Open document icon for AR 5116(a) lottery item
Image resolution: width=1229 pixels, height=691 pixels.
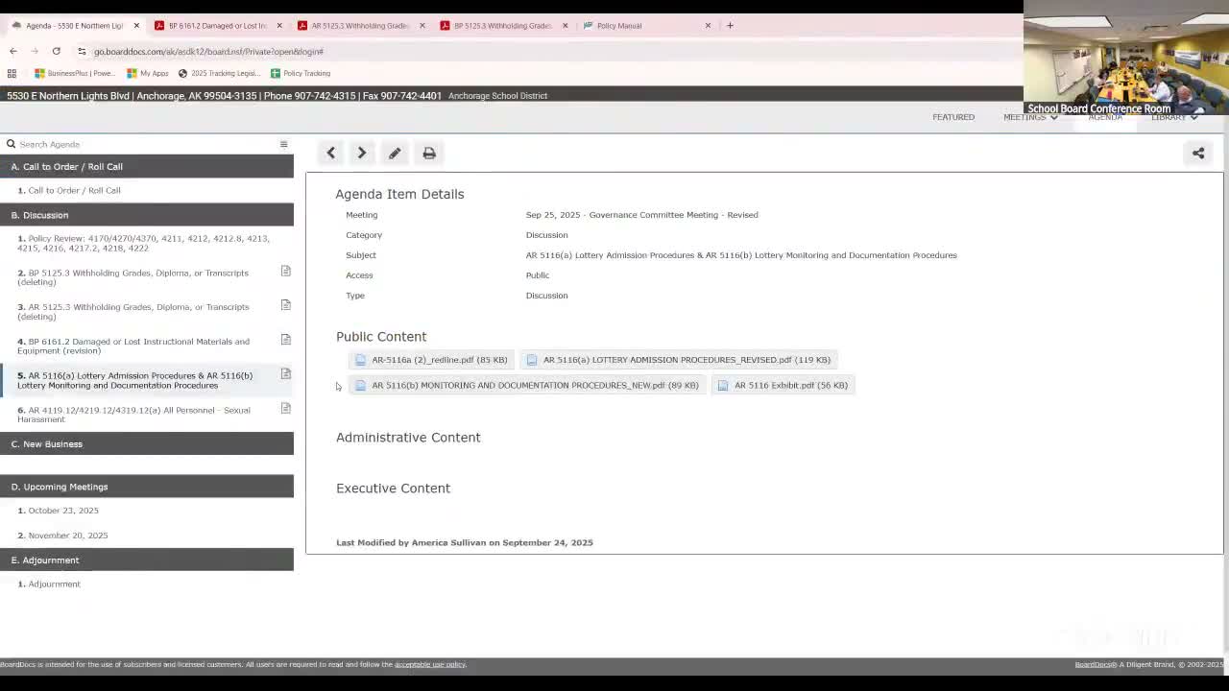(285, 374)
